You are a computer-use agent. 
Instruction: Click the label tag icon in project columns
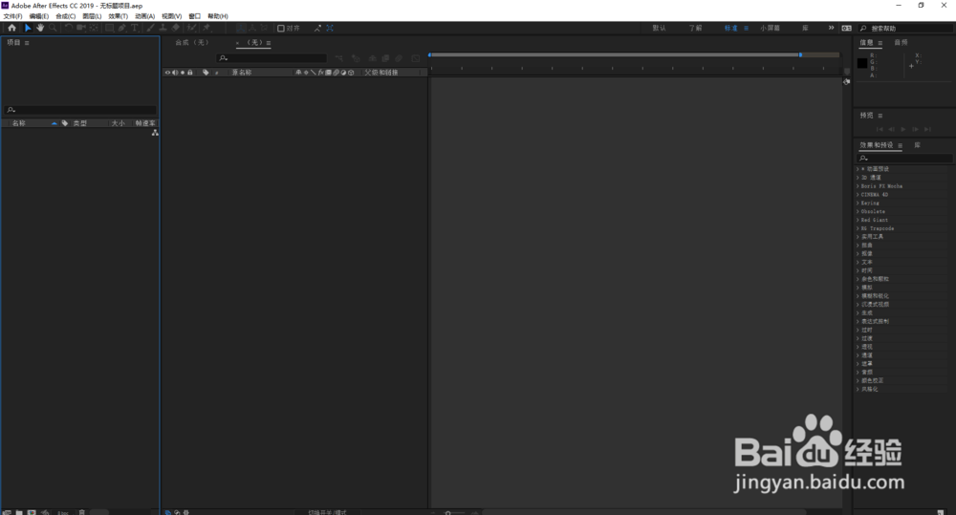coord(65,123)
